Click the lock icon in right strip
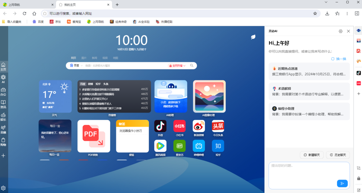The image size is (362, 193). tap(359, 178)
